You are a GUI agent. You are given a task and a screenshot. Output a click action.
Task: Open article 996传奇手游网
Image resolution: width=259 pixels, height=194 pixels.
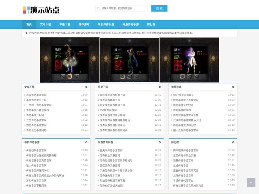[x=108, y=110]
